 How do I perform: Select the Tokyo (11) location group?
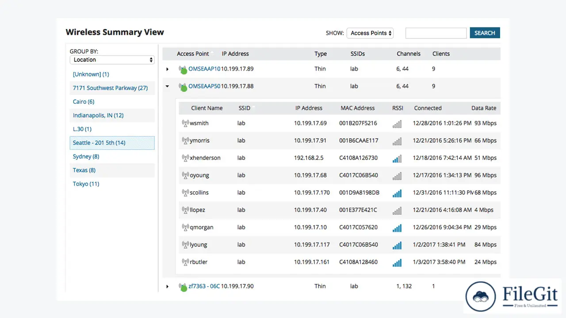(x=86, y=184)
